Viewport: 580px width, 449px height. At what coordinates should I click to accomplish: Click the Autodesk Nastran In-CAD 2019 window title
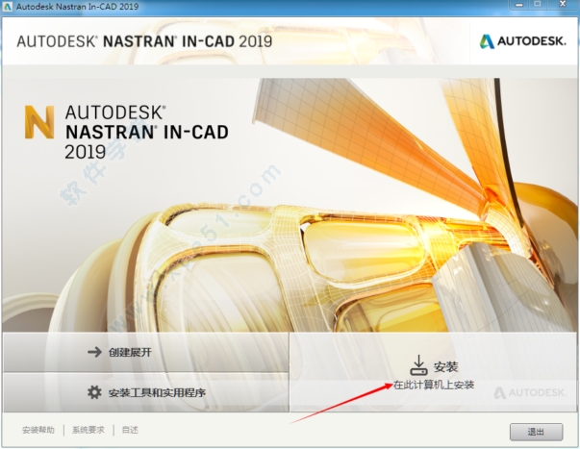[x=77, y=7]
